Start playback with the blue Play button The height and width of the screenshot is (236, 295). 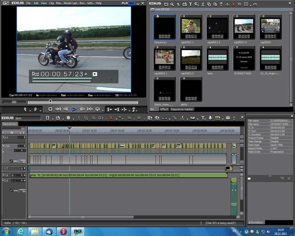74,109
